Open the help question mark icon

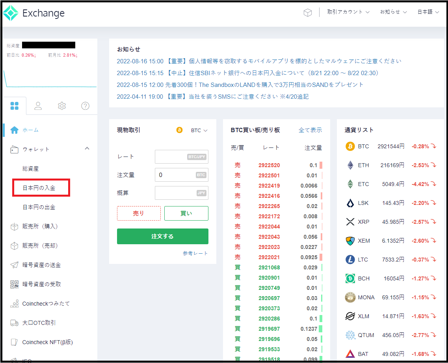pos(85,105)
